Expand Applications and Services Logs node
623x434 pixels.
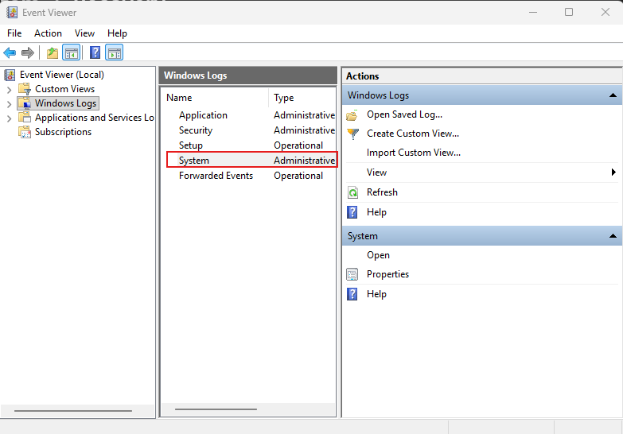[9, 118]
